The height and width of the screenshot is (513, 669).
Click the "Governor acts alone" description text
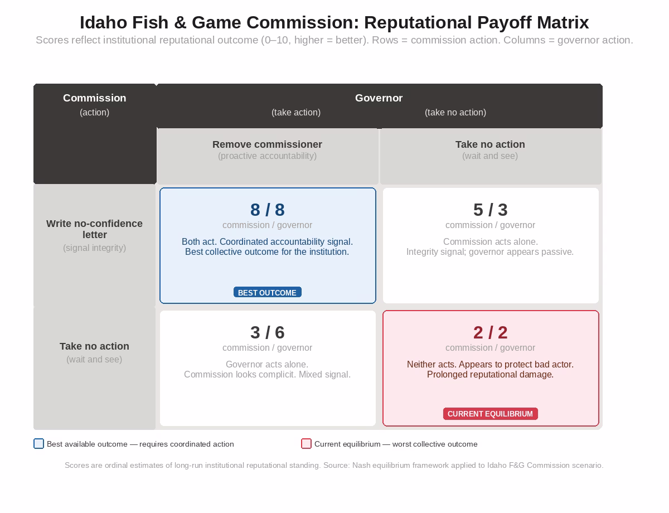coord(267,369)
